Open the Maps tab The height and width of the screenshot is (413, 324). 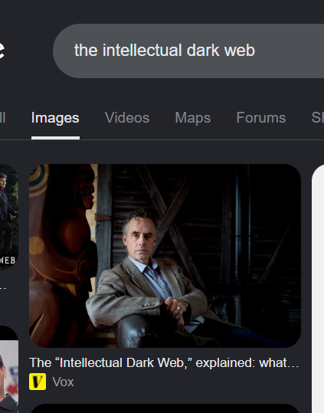click(x=193, y=117)
